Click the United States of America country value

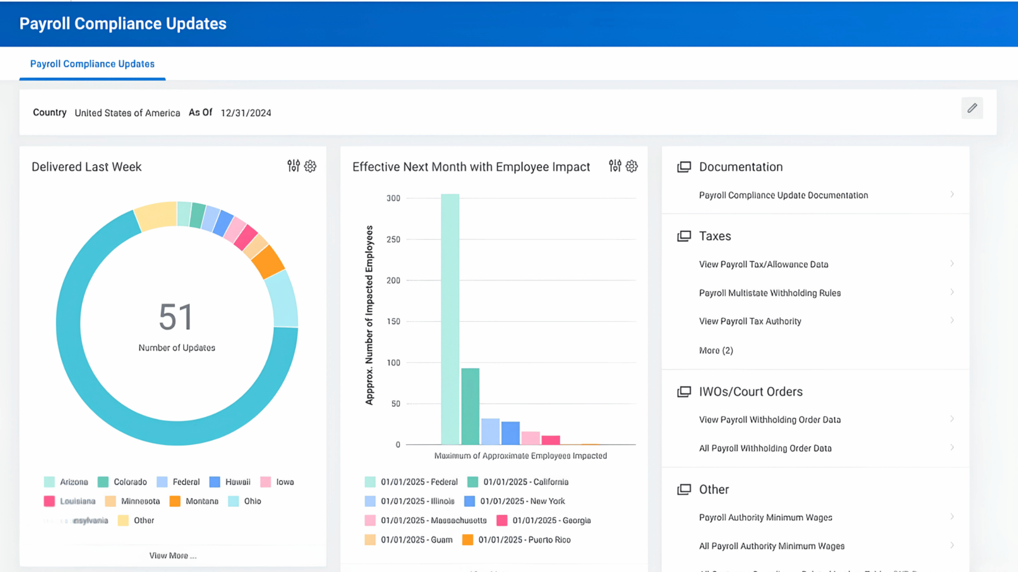click(x=127, y=113)
